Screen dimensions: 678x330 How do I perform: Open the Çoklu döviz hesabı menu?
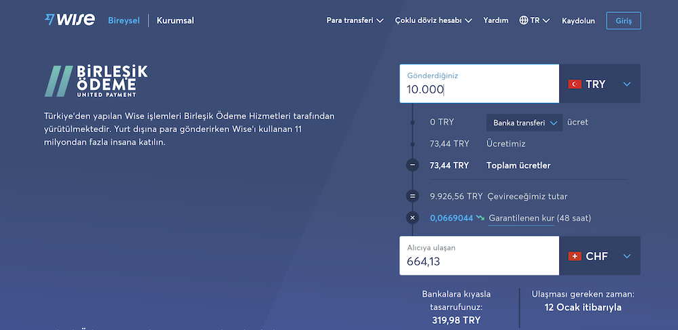pyautogui.click(x=433, y=20)
